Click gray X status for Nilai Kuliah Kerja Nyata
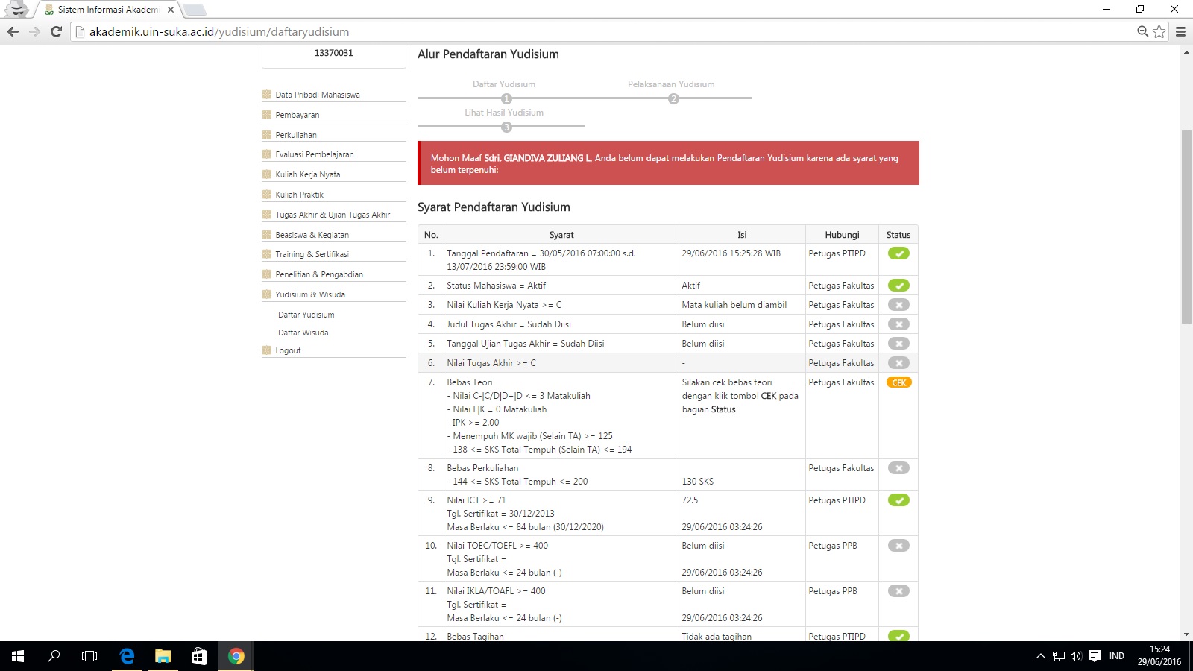 click(898, 305)
